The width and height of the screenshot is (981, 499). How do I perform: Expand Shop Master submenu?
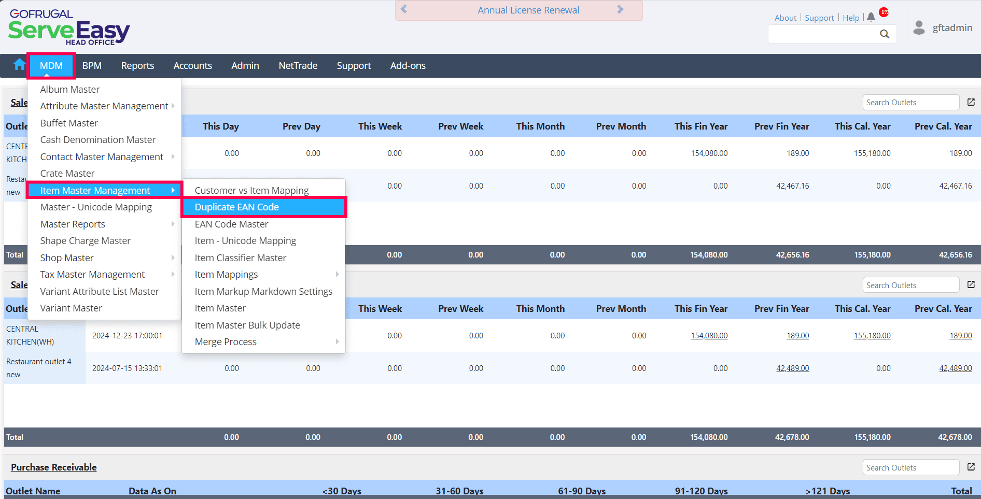pyautogui.click(x=173, y=258)
